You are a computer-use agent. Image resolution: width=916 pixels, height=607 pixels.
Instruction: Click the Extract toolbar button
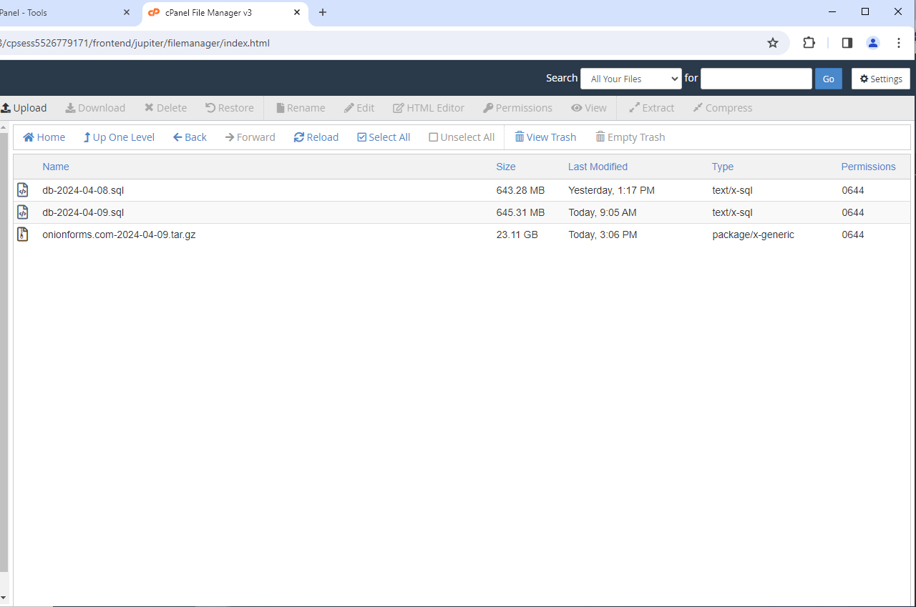coord(651,108)
